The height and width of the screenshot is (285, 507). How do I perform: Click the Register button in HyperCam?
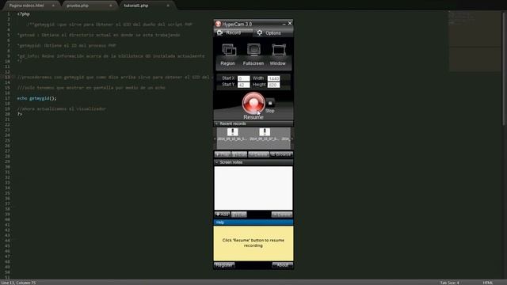[224, 265]
